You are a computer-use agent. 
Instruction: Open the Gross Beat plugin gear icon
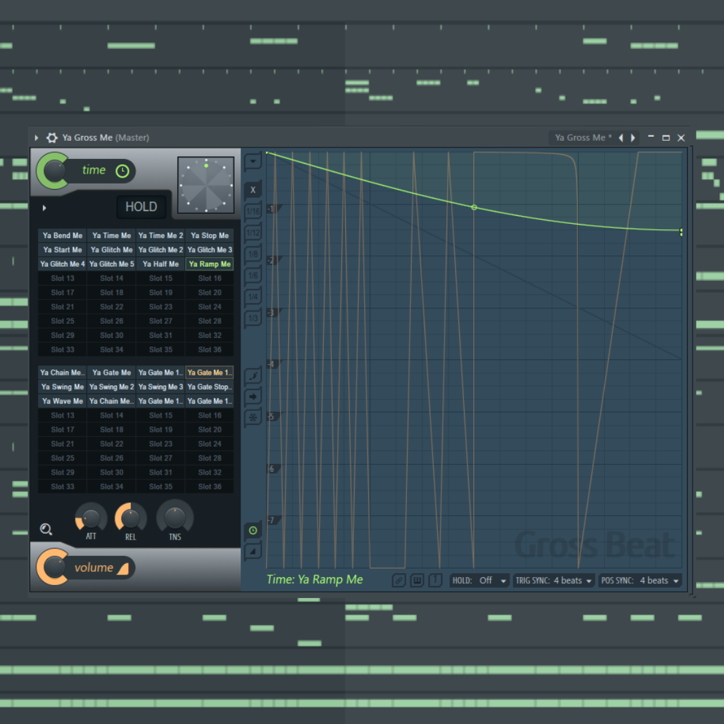52,137
